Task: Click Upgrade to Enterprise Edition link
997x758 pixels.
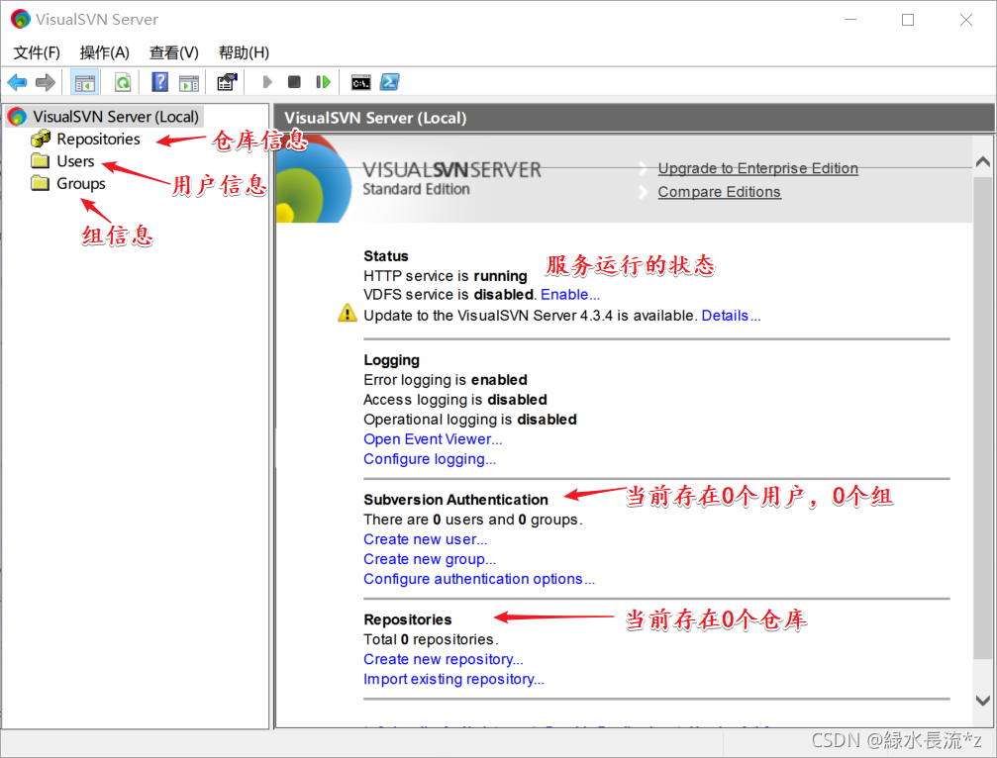Action: 758,168
